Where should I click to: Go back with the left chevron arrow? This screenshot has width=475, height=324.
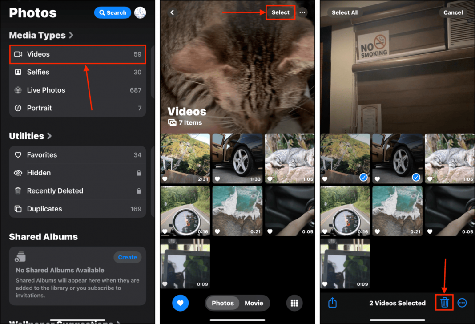point(172,12)
